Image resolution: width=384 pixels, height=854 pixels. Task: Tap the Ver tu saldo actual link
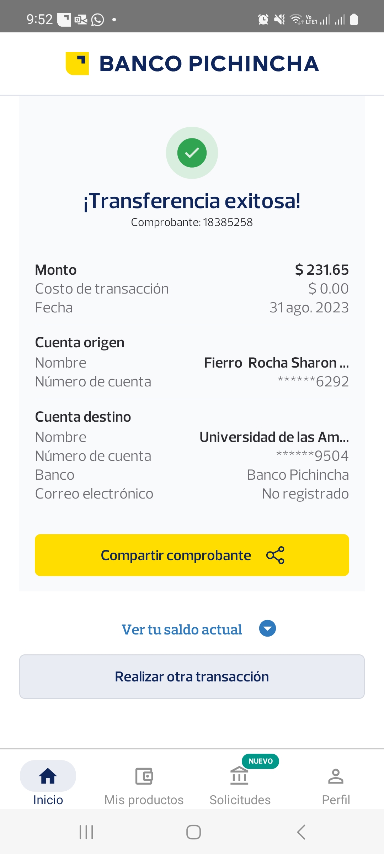[x=182, y=629]
